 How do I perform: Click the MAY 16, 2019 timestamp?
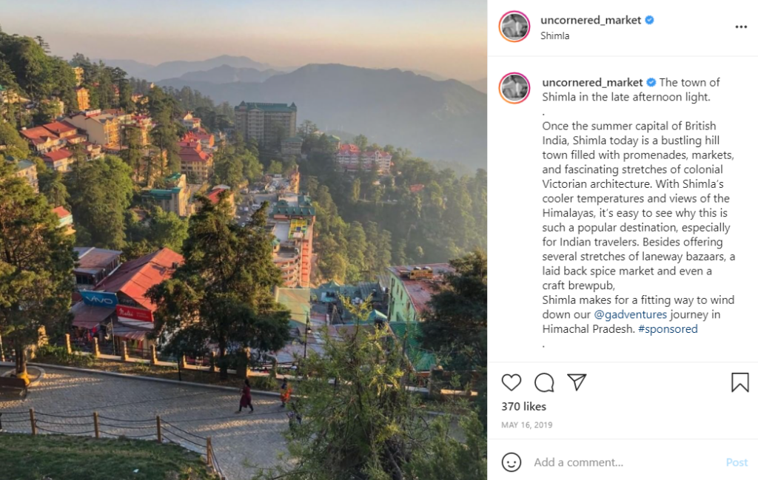click(x=526, y=425)
